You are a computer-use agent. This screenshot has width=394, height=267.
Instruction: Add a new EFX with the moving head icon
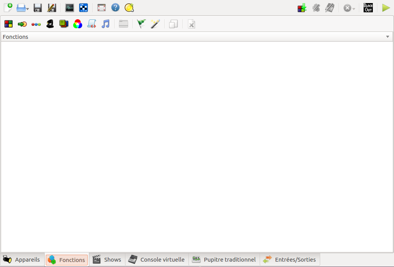[x=50, y=24]
